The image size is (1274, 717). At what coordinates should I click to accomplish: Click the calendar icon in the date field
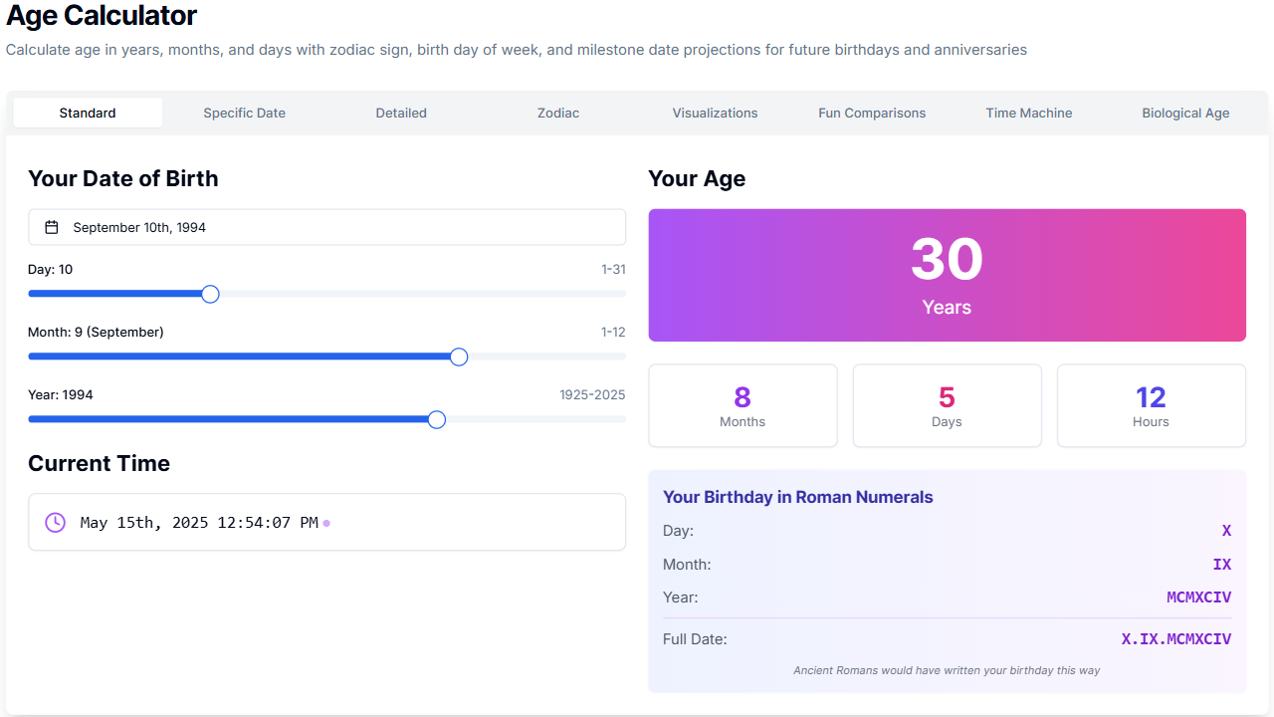pos(51,226)
